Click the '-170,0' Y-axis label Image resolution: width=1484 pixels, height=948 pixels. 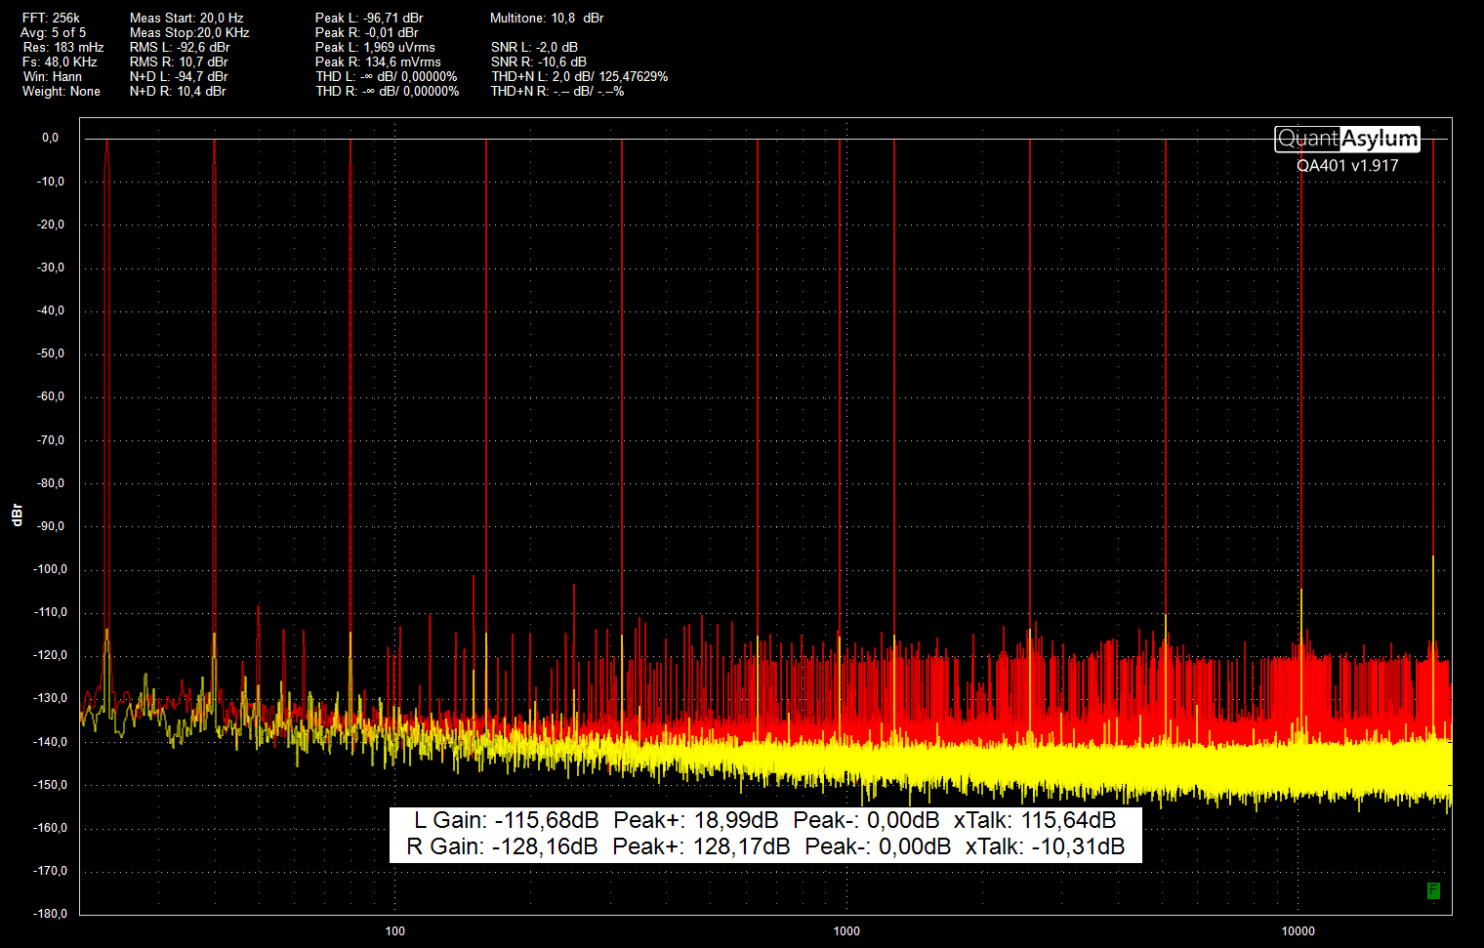click(51, 871)
